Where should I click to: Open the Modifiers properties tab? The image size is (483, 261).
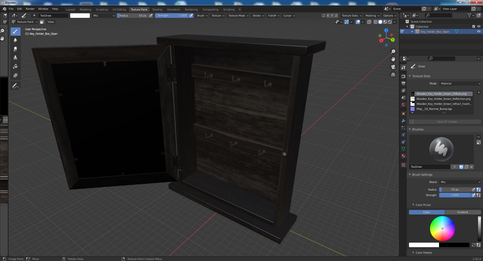pyautogui.click(x=403, y=120)
